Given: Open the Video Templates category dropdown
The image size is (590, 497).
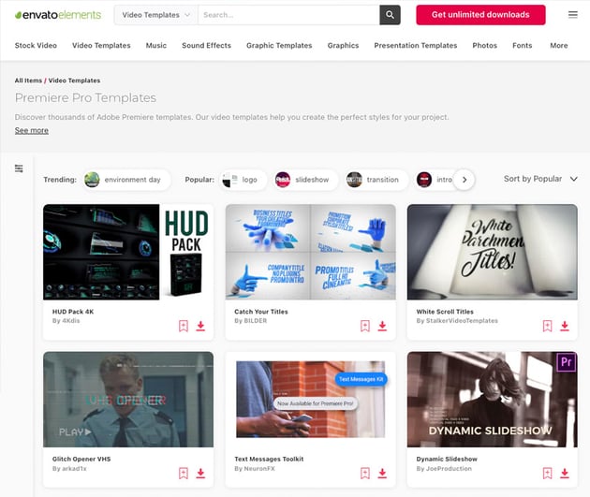Looking at the screenshot, I should tap(155, 15).
